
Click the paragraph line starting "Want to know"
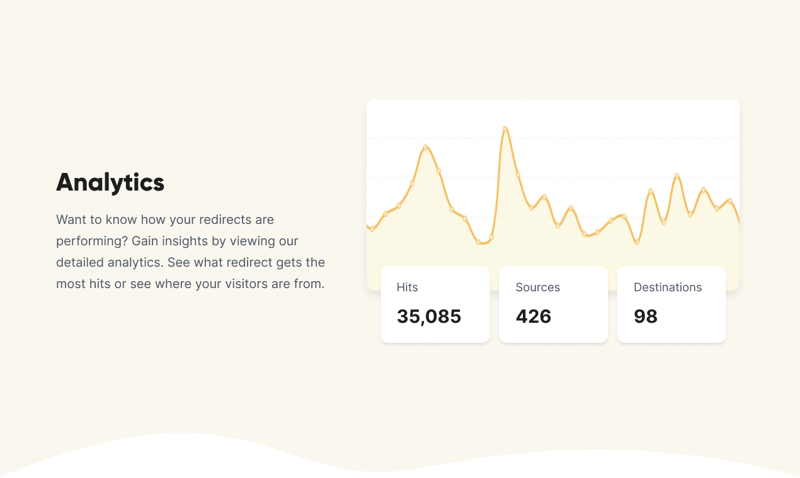(165, 220)
